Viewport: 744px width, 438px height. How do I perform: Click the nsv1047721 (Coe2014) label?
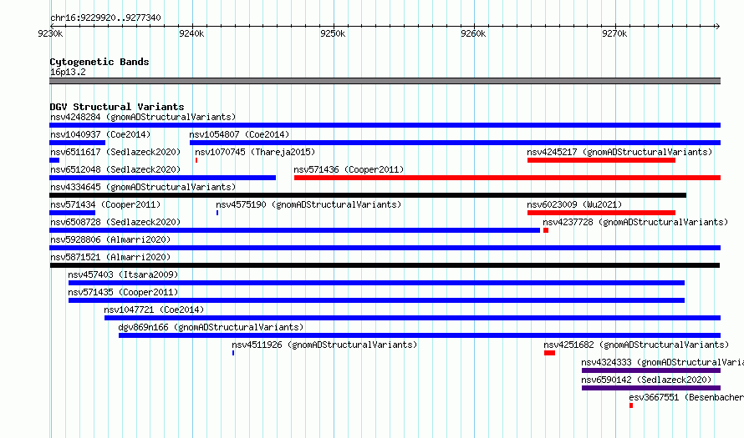(154, 310)
